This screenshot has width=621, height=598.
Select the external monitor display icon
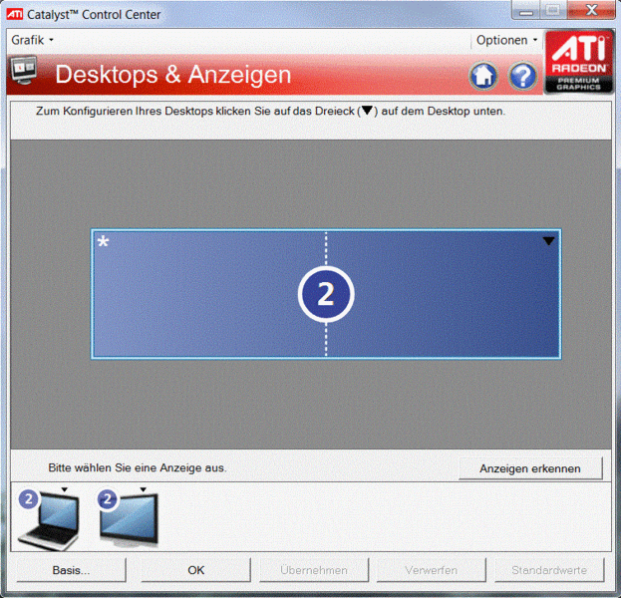(129, 518)
